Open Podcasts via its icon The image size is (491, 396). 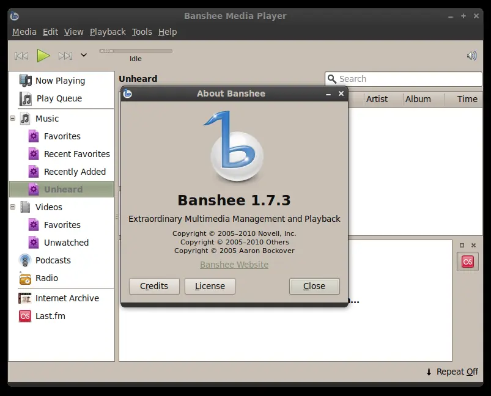click(25, 260)
